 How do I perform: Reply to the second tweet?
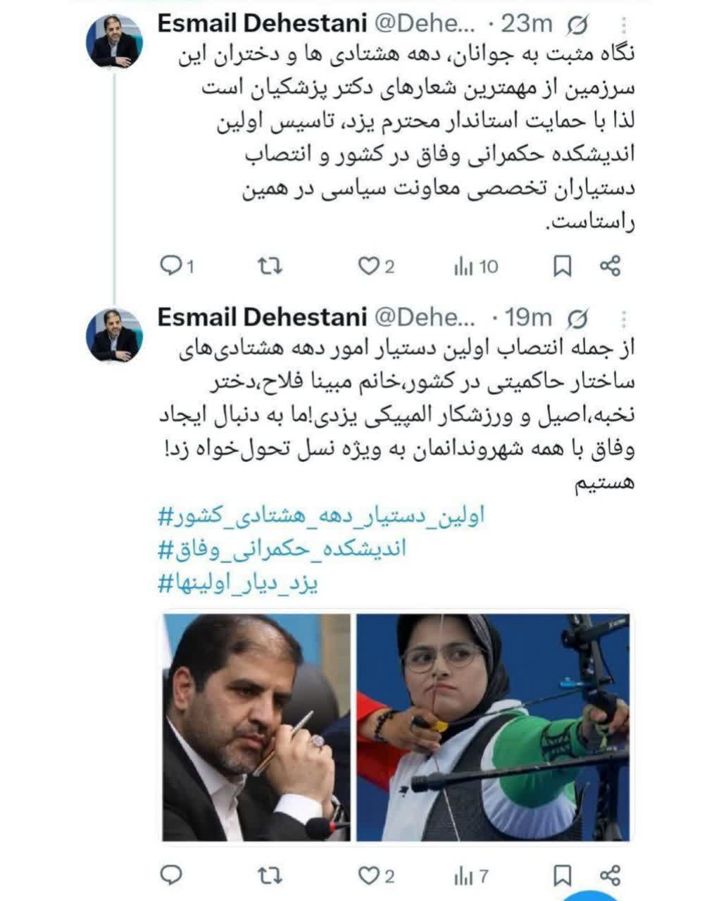point(172,875)
